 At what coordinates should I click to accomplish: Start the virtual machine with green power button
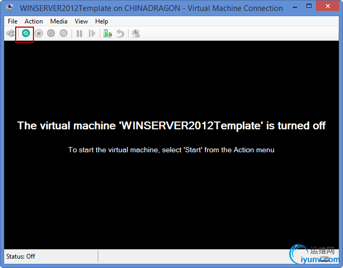26,33
